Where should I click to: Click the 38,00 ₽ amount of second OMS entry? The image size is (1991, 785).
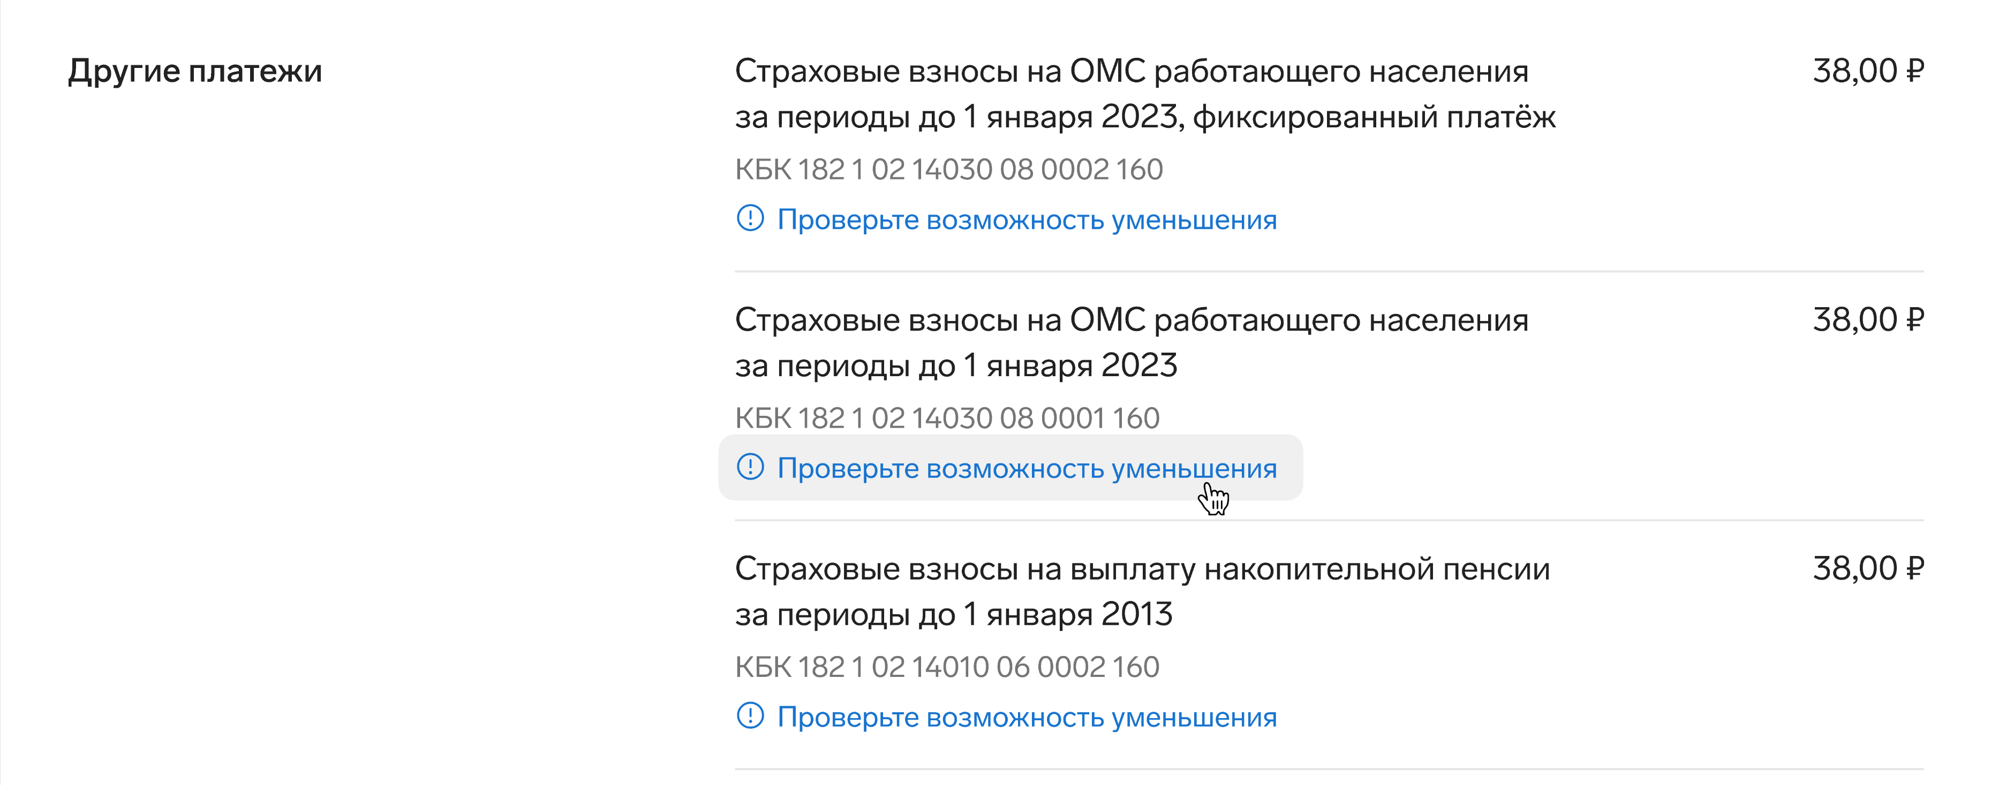click(1868, 320)
